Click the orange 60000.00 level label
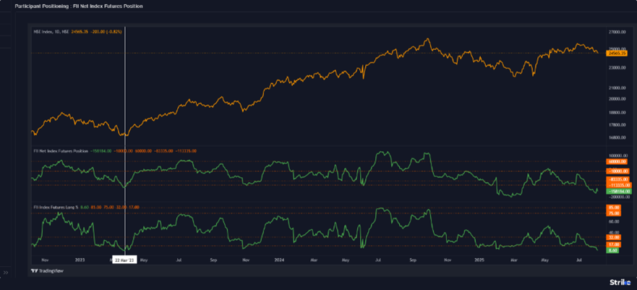 [x=617, y=161]
